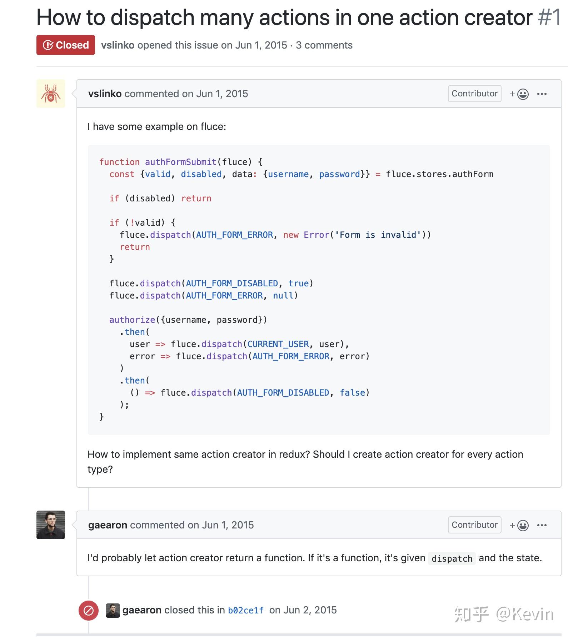Click Contributor badge on gaearon's comment

coord(474,525)
